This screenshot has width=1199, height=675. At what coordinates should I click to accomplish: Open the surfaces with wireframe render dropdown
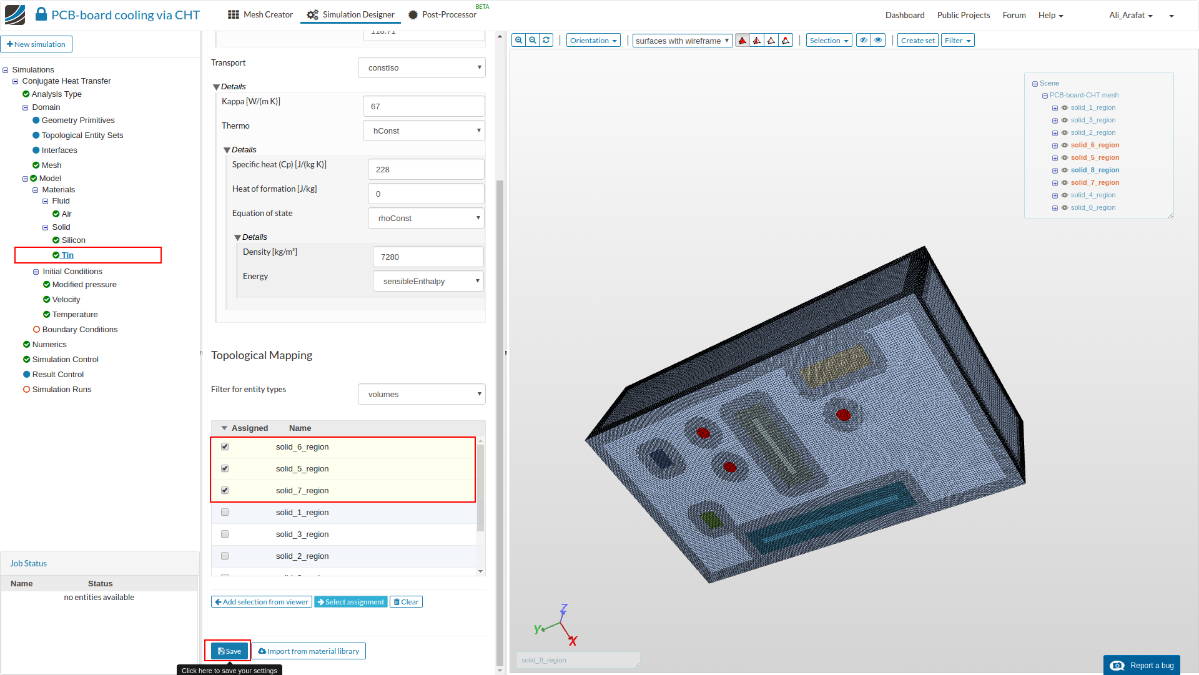pyautogui.click(x=682, y=41)
